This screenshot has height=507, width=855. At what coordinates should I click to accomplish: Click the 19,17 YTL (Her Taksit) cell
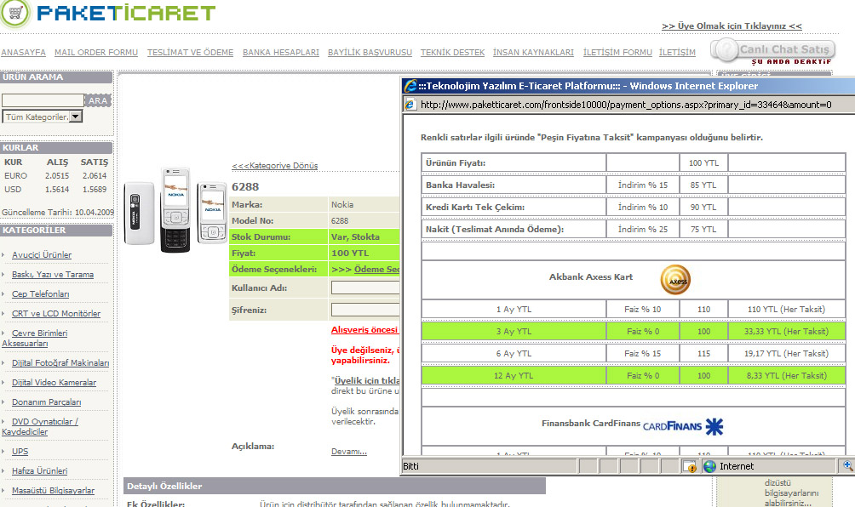tap(786, 353)
